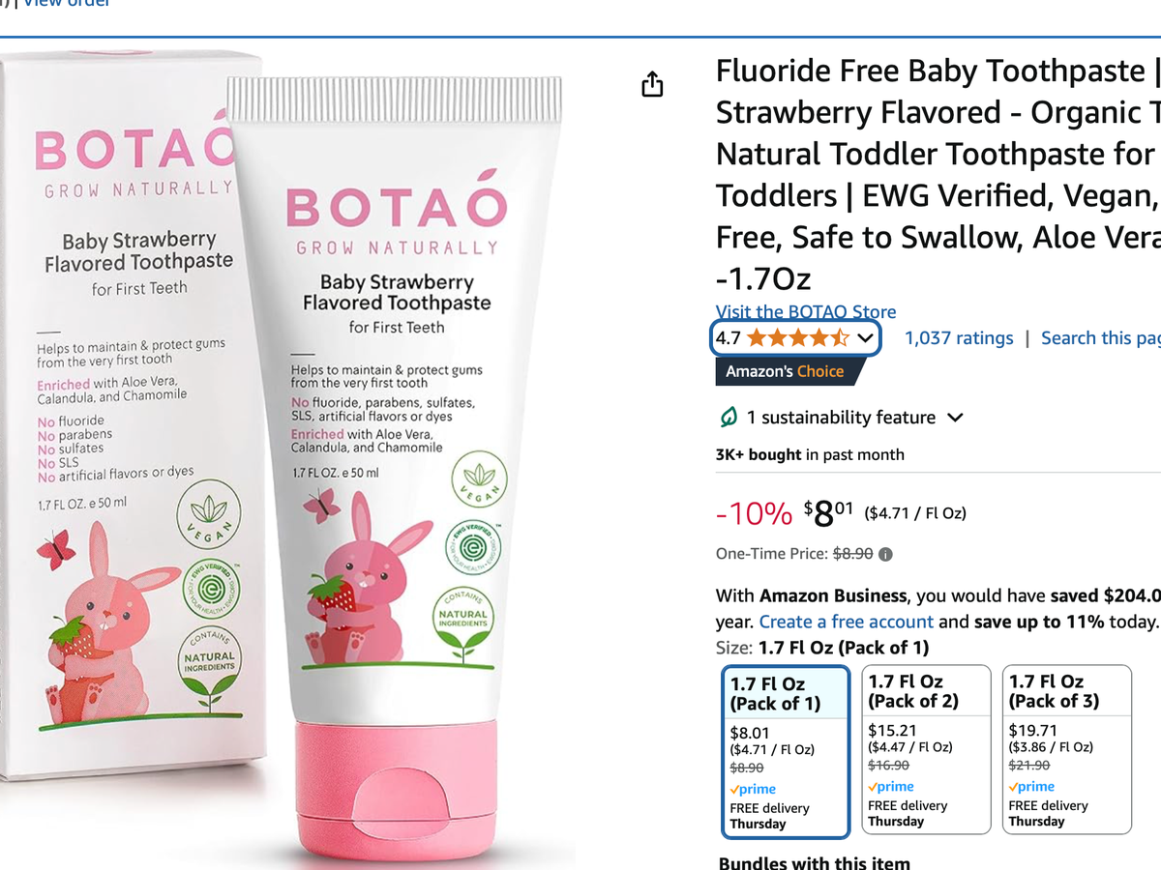Expand the 4.7 star rating dropdown chevron
This screenshot has width=1161, height=870.
pos(865,338)
